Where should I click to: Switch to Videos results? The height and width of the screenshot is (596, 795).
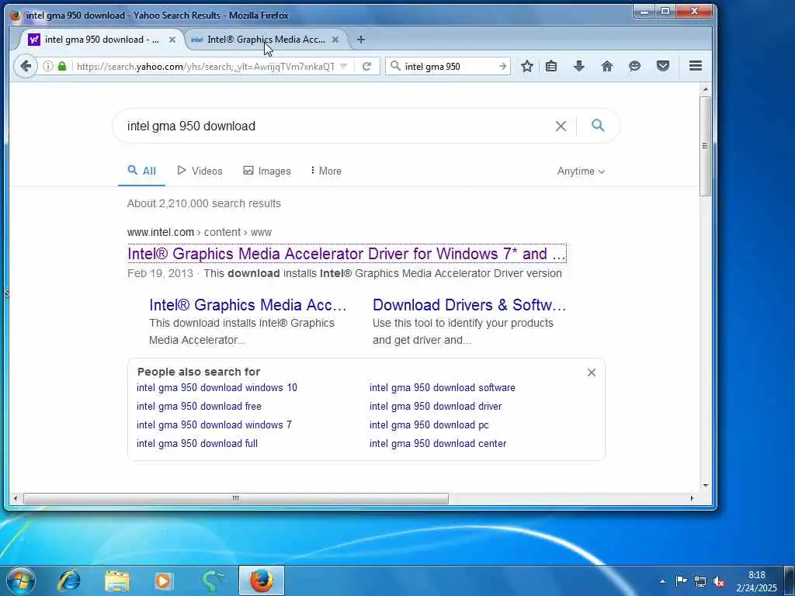click(x=200, y=171)
